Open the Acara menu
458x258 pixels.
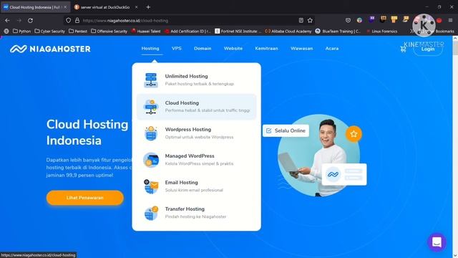[332, 49]
